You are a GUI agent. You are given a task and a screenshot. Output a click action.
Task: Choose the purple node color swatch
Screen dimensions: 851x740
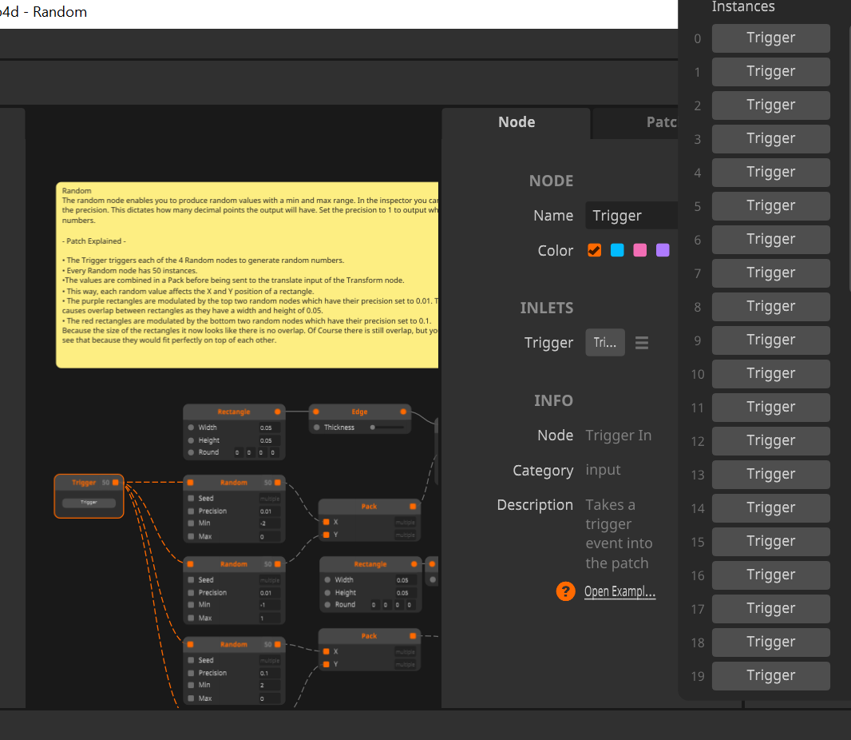tap(663, 250)
